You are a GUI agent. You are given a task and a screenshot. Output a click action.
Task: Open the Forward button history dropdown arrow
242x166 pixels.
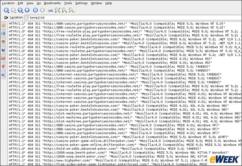pos(16,12)
